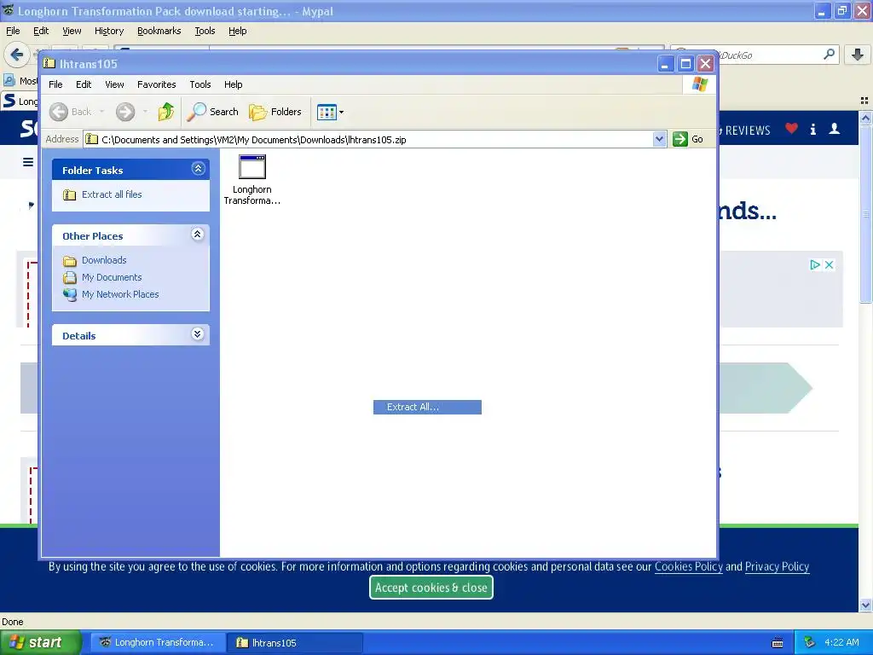Open My Documents in Other Places
Screen dimensions: 873x655
point(112,277)
